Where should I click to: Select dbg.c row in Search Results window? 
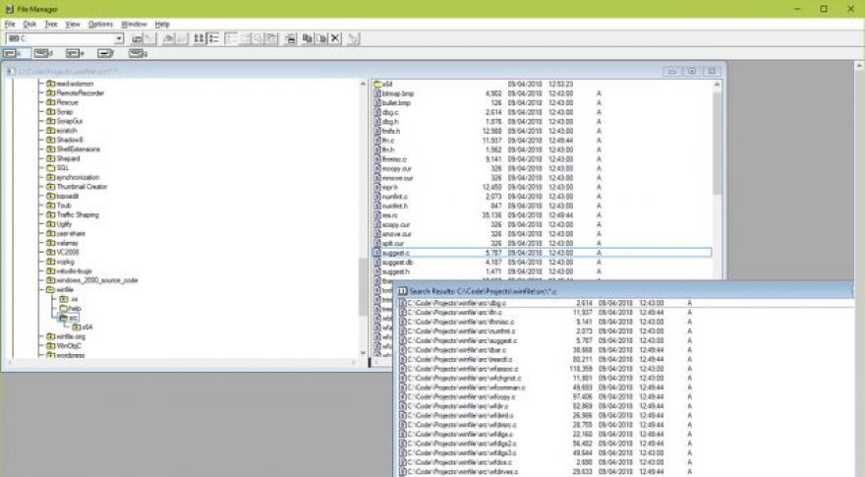point(625,303)
